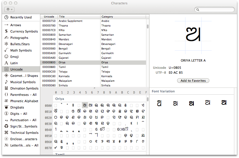Select Pictographs in the sidebar
The image size is (239, 158).
click(19, 38)
